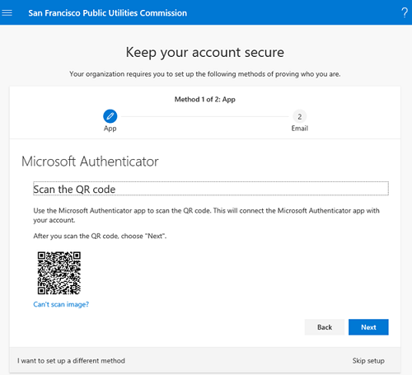The width and height of the screenshot is (412, 375).
Task: Select the App step pencil icon
Action: 110,116
